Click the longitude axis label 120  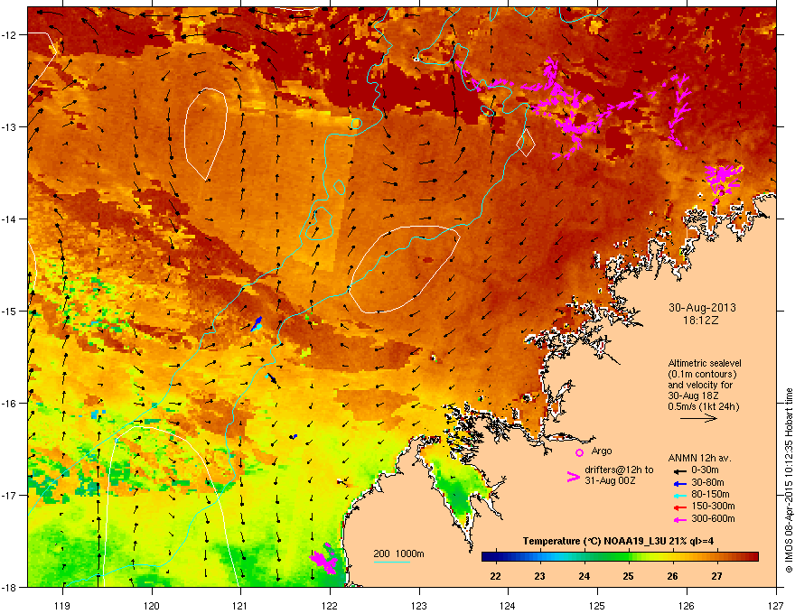click(x=152, y=605)
